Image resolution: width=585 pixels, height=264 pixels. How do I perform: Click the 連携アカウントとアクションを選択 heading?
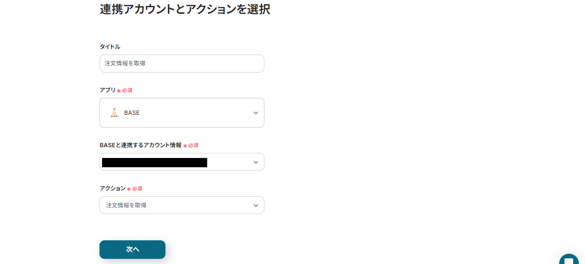185,9
